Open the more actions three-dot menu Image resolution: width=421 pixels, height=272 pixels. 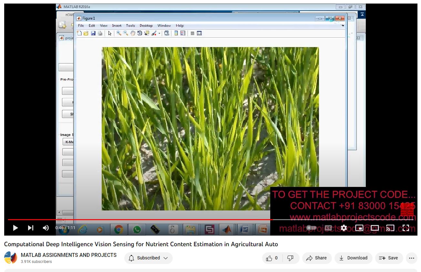pos(411,258)
